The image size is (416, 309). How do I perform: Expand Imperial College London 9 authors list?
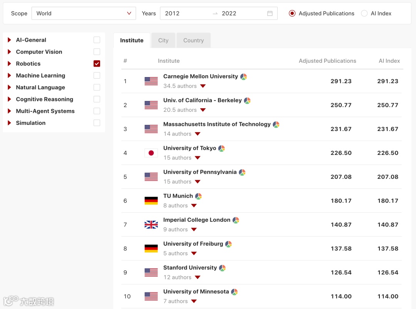(194, 229)
